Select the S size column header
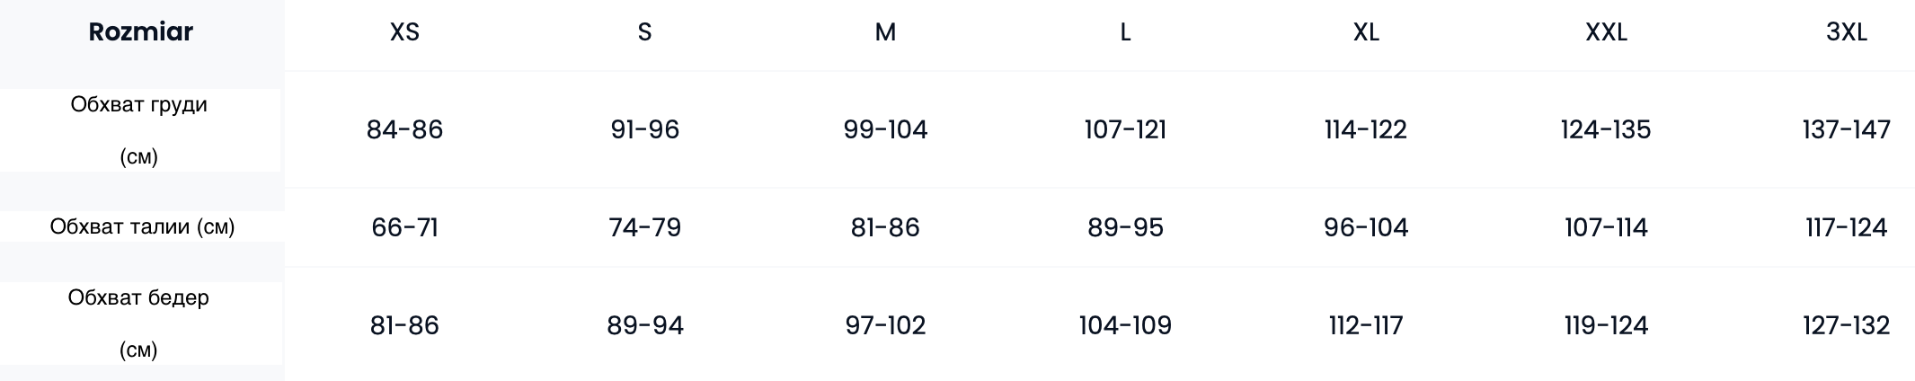Screen dimensions: 1915x381 pos(644,32)
